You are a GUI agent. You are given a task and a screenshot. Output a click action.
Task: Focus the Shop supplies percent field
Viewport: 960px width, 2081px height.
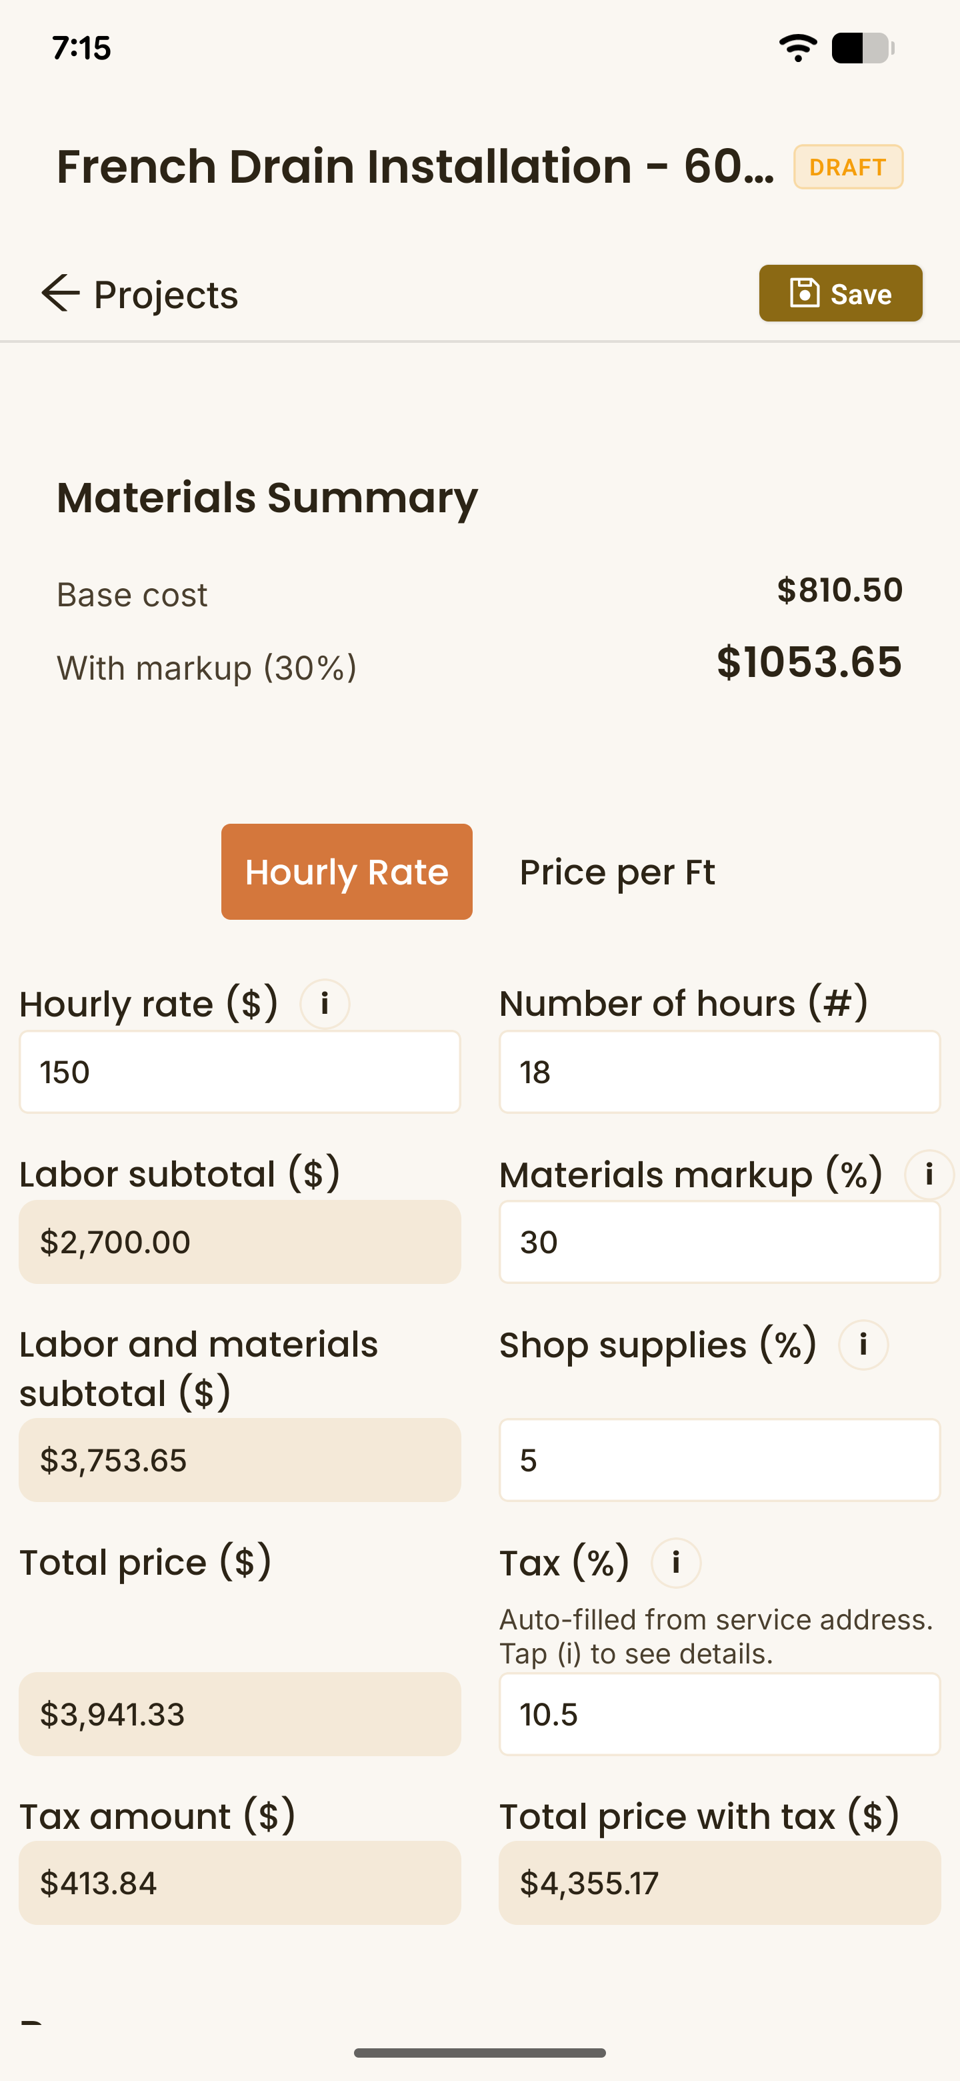click(719, 1460)
